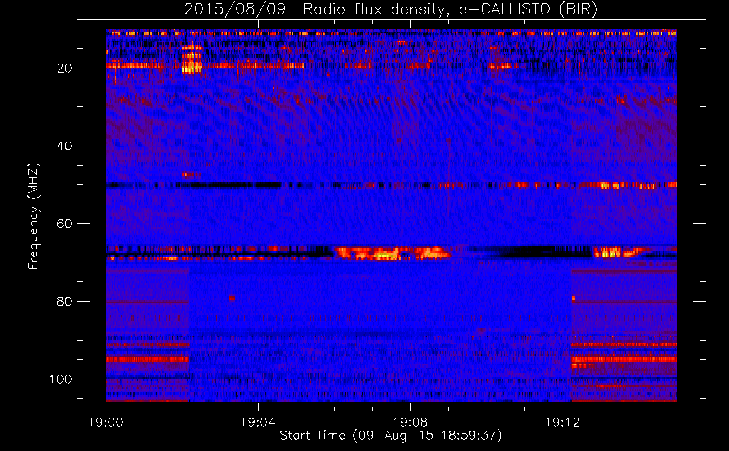Click the 'Frequency (MHZ)' axis label
The image size is (729, 451).
point(34,216)
